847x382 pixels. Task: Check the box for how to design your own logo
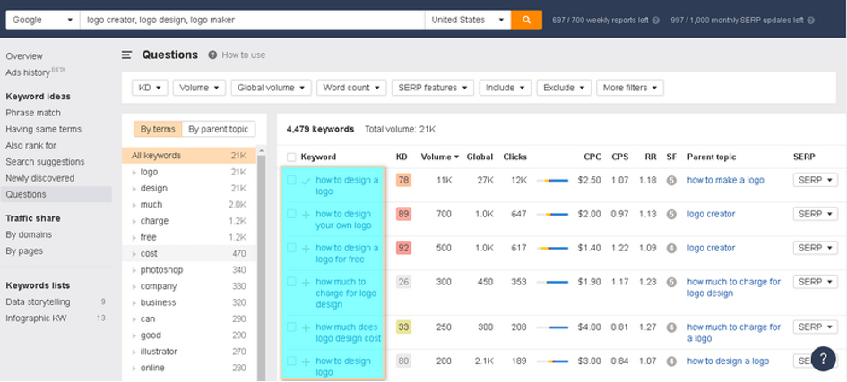coord(291,214)
